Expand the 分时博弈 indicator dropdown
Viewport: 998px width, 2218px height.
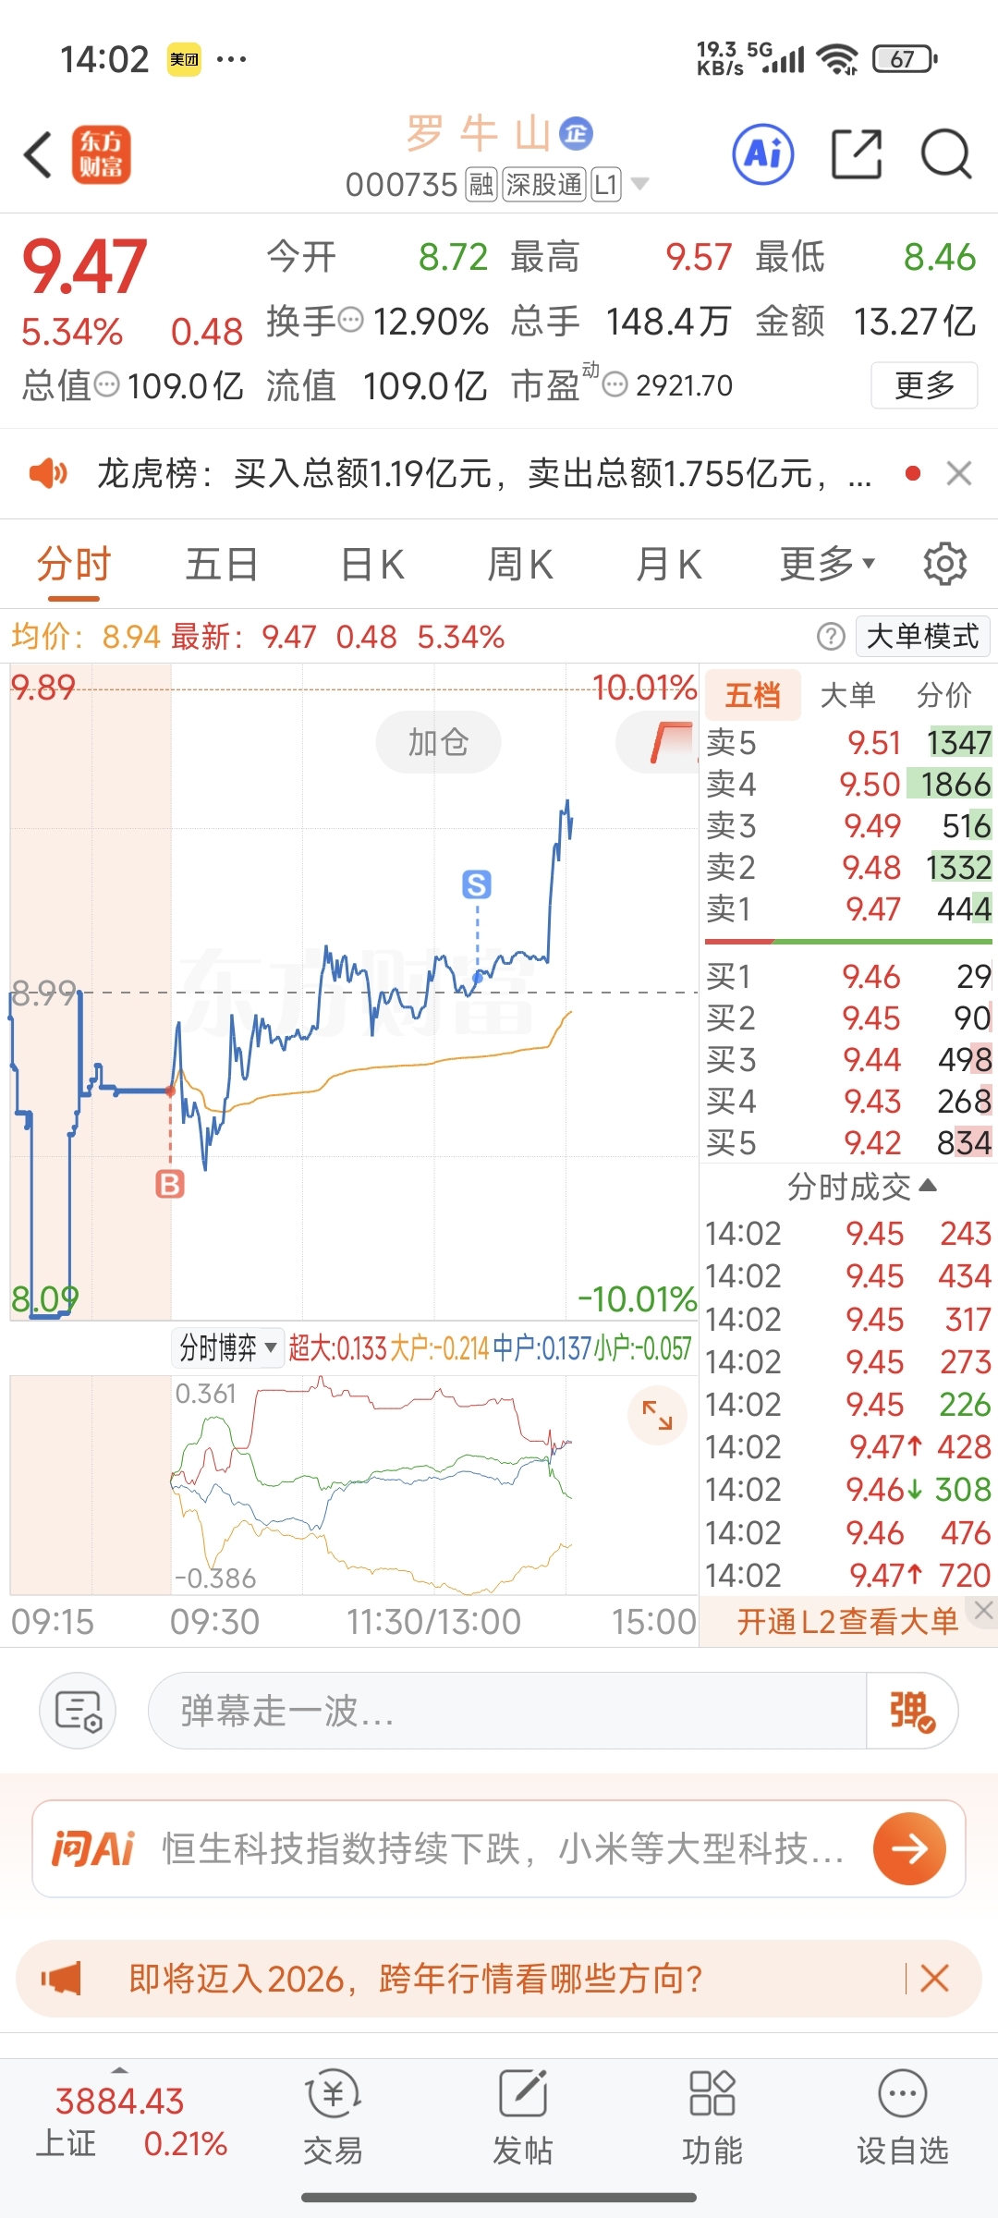[x=227, y=1347]
